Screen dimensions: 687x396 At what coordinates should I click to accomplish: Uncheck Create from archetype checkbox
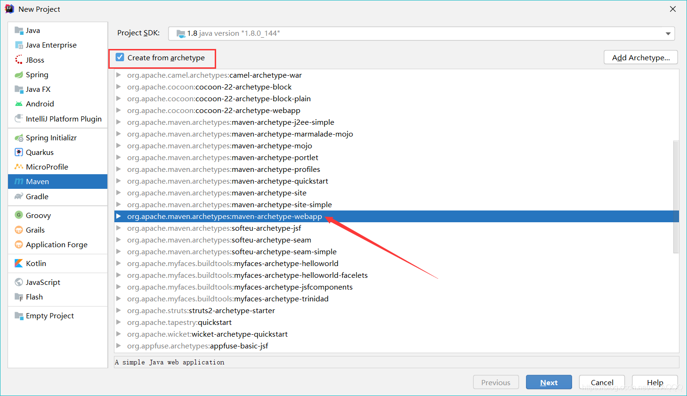click(x=120, y=57)
